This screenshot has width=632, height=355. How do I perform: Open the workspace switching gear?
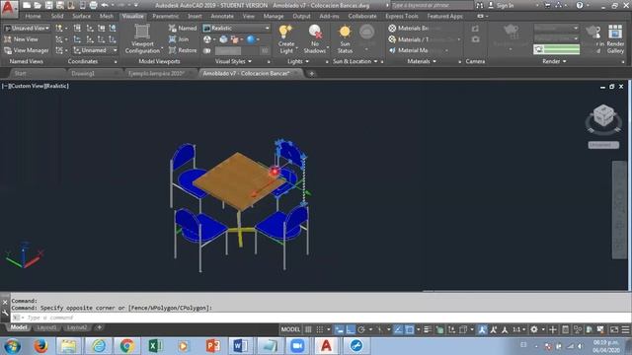coord(534,329)
